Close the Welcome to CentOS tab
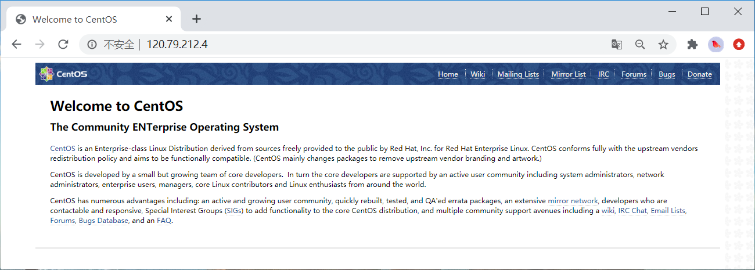Screen dimensions: 755x270 tap(169, 19)
